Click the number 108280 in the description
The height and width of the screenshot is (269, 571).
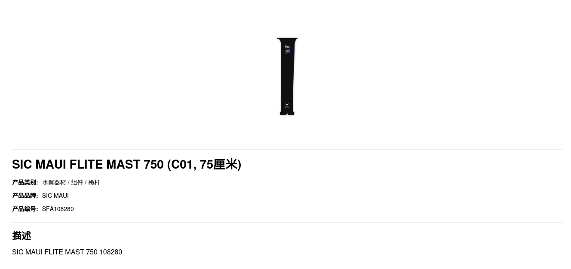111,252
